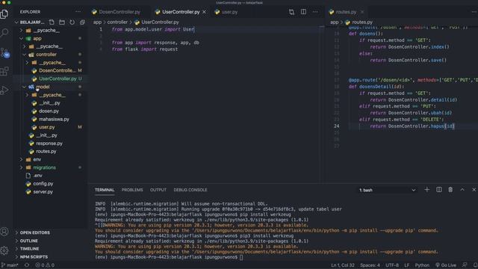The image size is (478, 269).
Task: Click New File icon in Explorer header
Action: (x=52, y=22)
